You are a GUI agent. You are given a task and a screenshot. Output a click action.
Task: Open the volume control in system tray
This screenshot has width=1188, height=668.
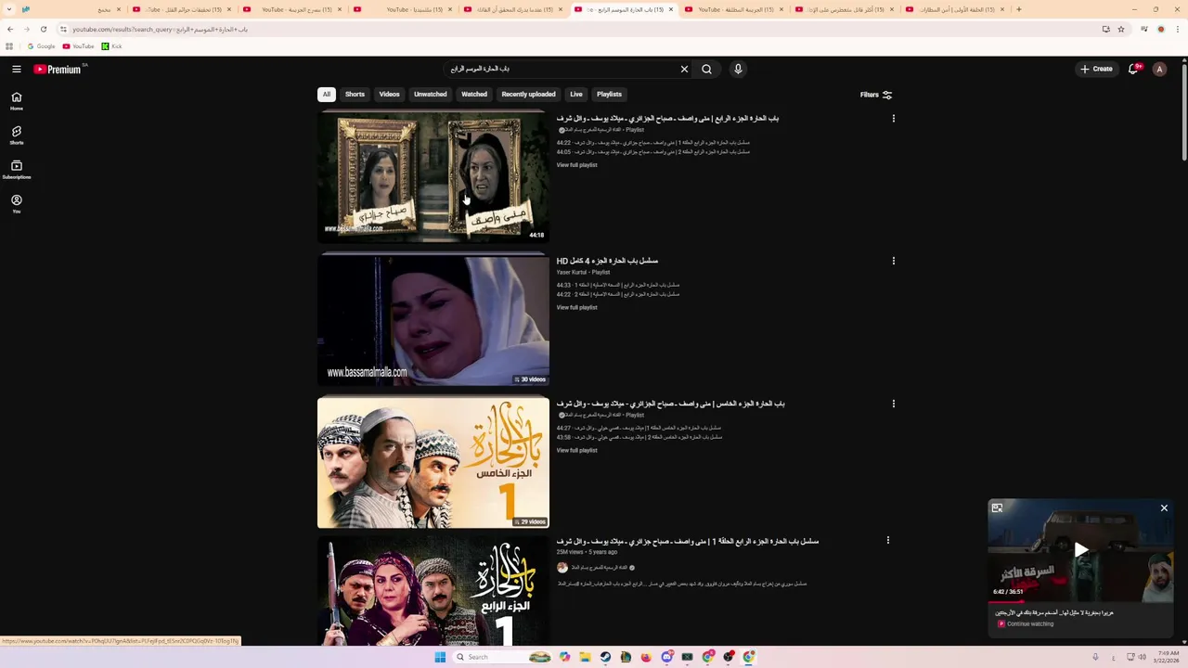tap(1142, 657)
